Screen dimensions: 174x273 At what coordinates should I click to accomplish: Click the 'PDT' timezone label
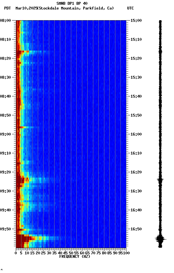pos(8,8)
